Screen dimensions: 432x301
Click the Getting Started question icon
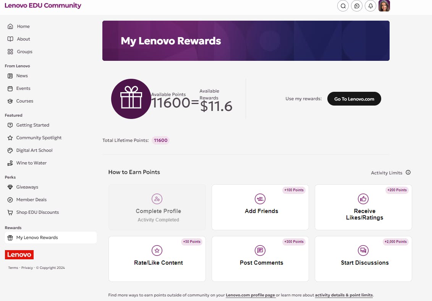click(x=10, y=125)
